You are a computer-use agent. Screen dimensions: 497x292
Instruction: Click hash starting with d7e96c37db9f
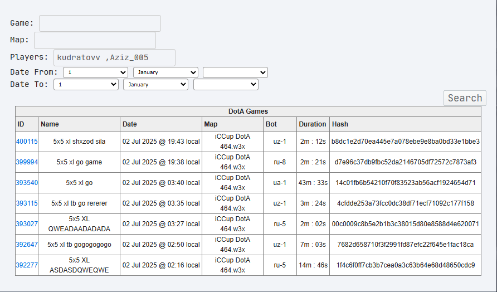(406, 162)
